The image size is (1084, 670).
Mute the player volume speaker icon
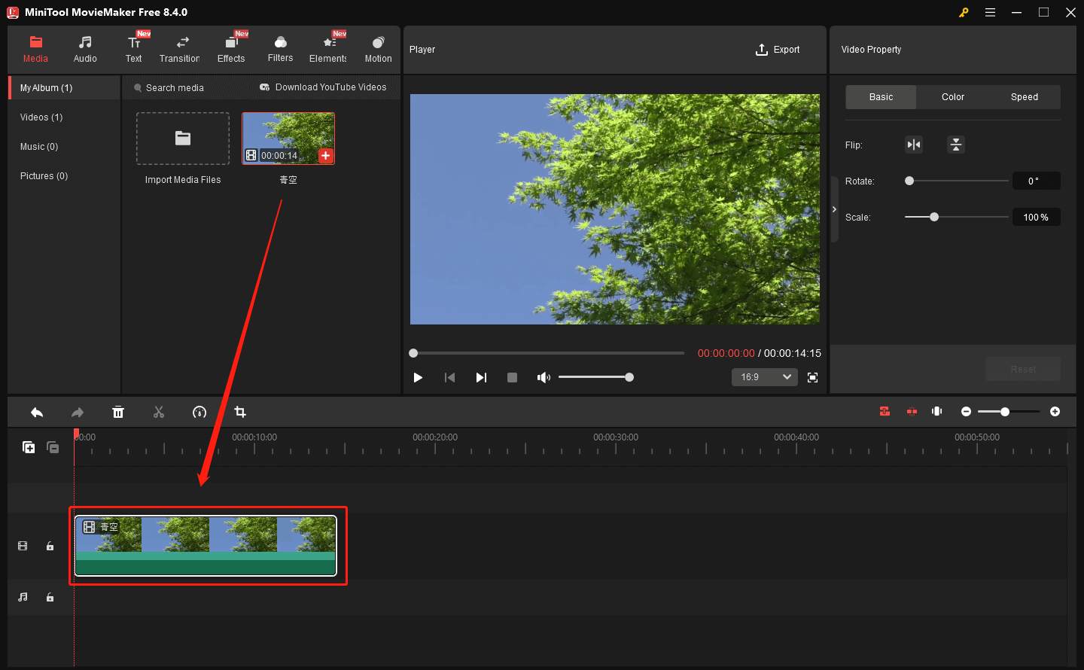[x=544, y=377]
